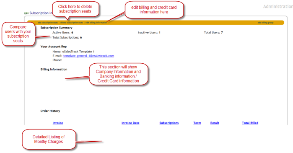293x153 pixels.
Task: Sort by the Term column header
Action: click(x=197, y=123)
